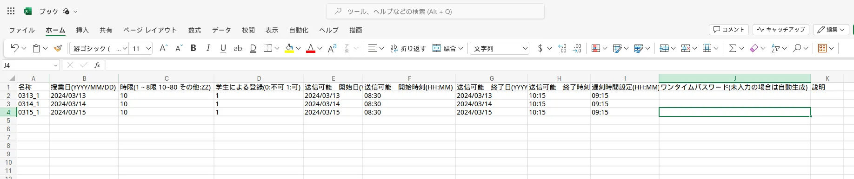Switch to the 数式 tab
Image resolution: width=854 pixels, height=179 pixels.
[194, 30]
